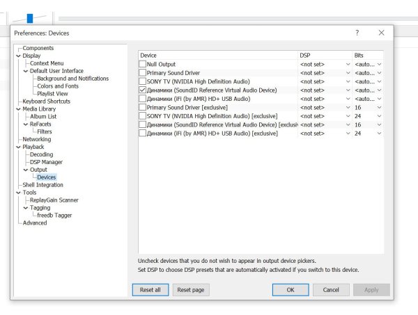Screen dimensions: 418x315
Task: Collapse the Playback tree section
Action: click(19, 147)
